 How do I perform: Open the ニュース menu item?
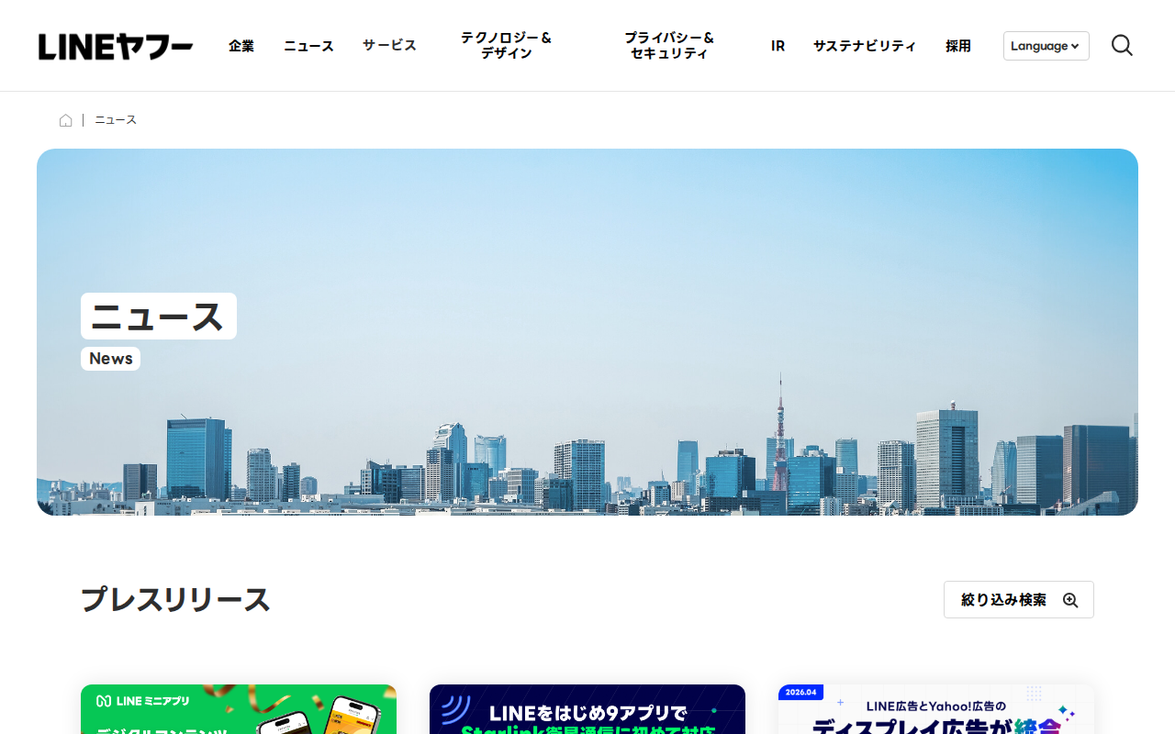(x=308, y=46)
